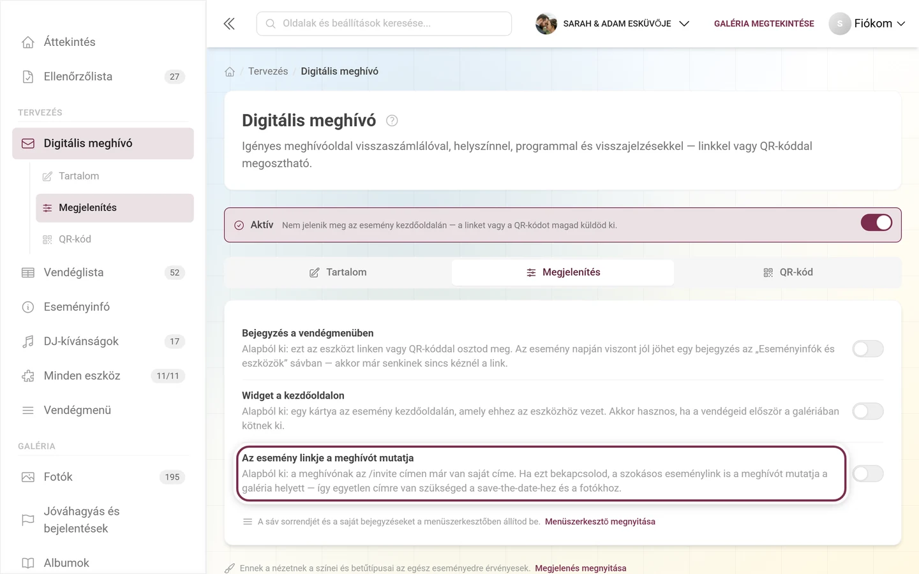Screen dimensions: 919x574
Task: Click the Oldalak és beállítások keresése search field
Action: [384, 24]
